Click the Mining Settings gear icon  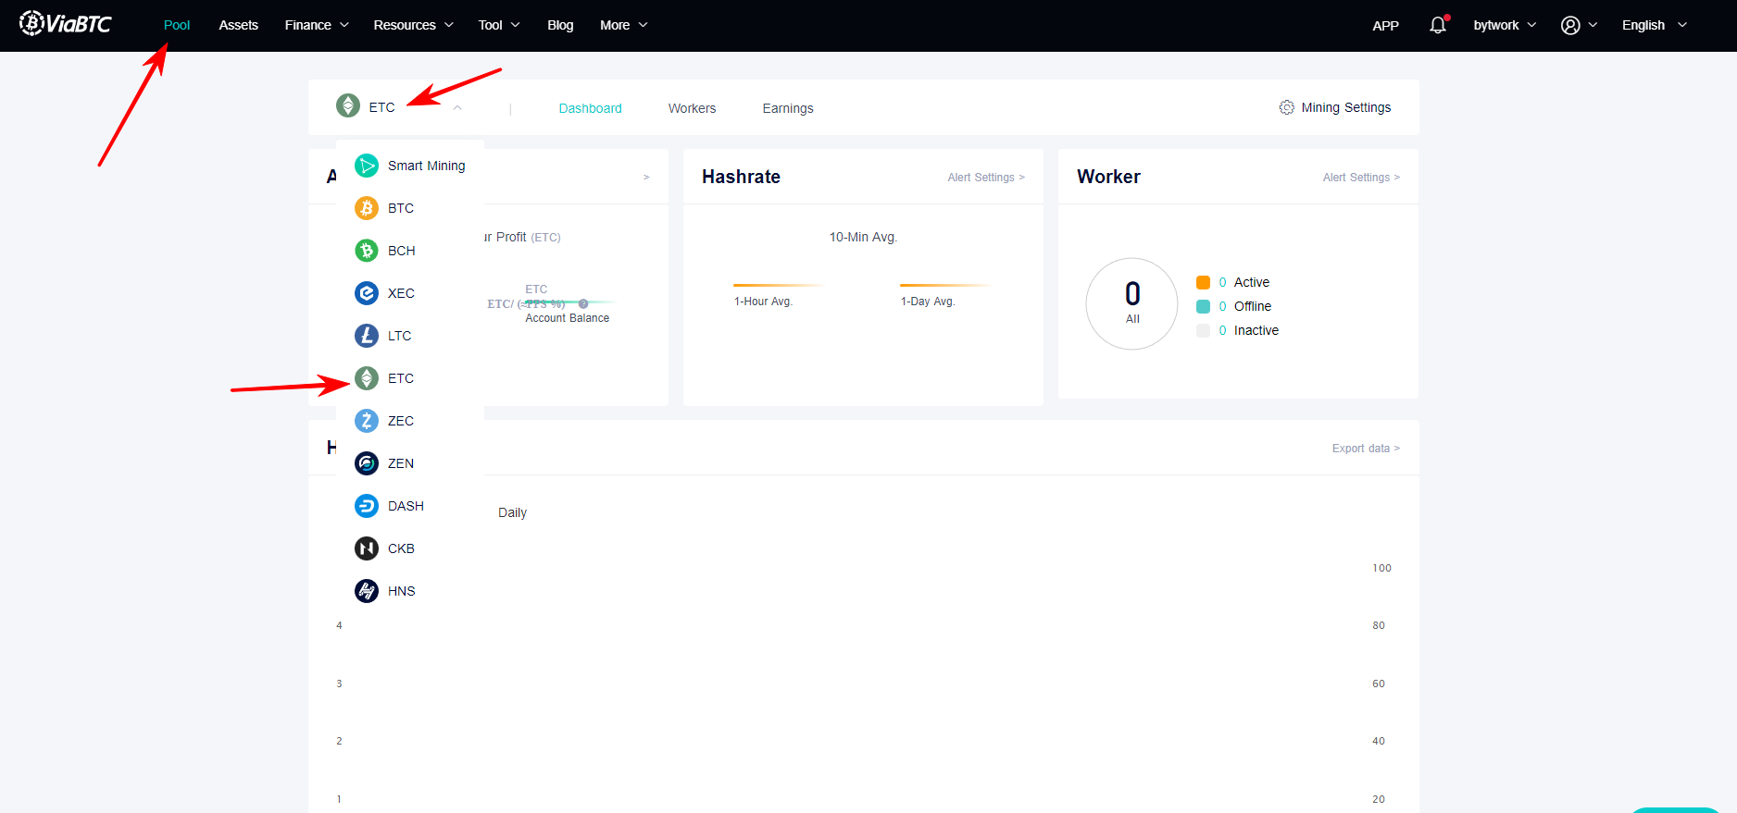point(1287,107)
